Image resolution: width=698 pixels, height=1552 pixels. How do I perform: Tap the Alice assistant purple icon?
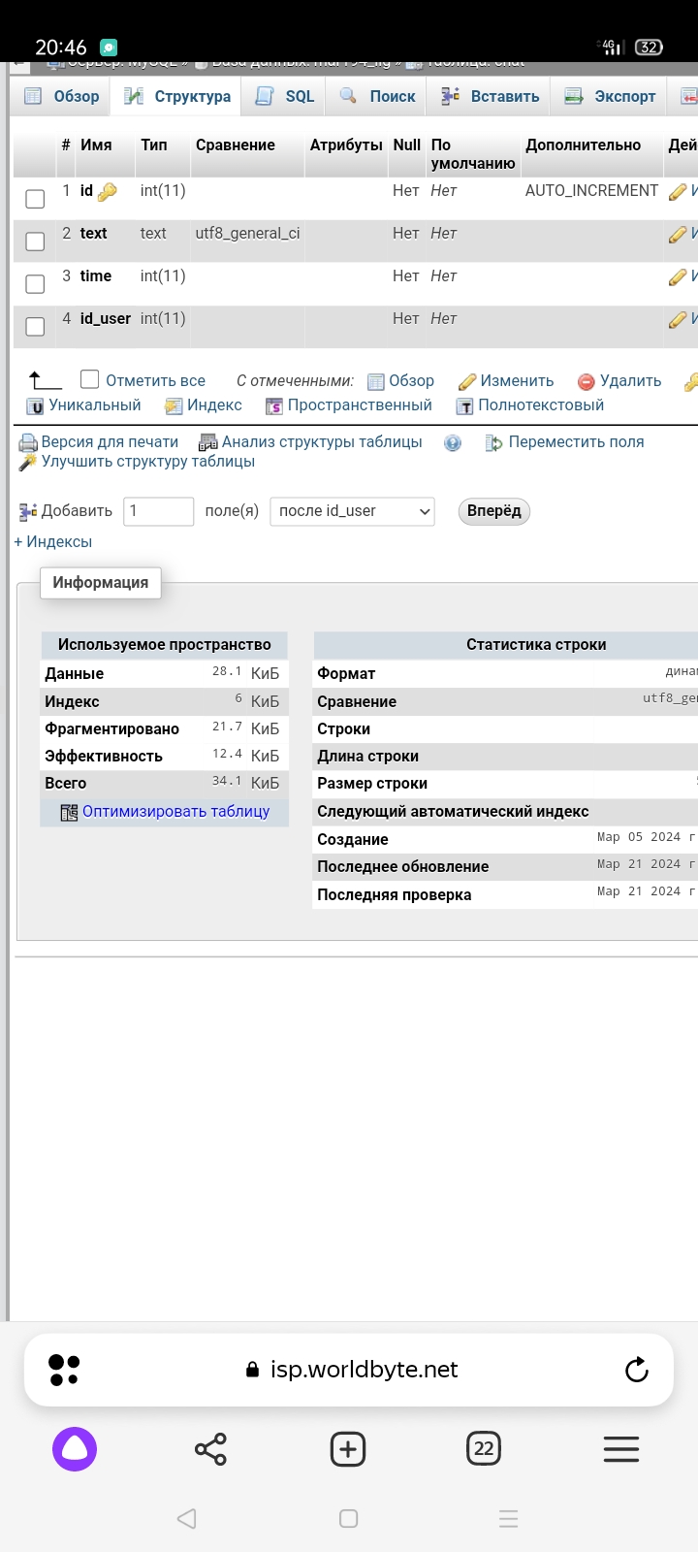(75, 1449)
